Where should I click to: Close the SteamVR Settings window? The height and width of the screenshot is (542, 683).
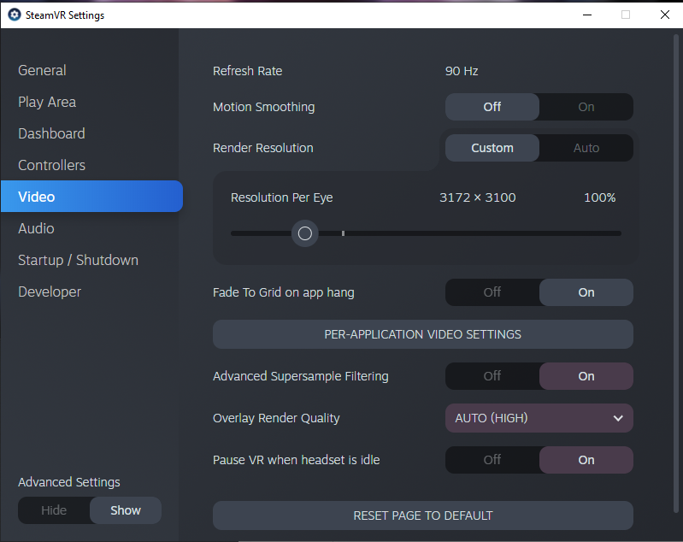tap(665, 15)
